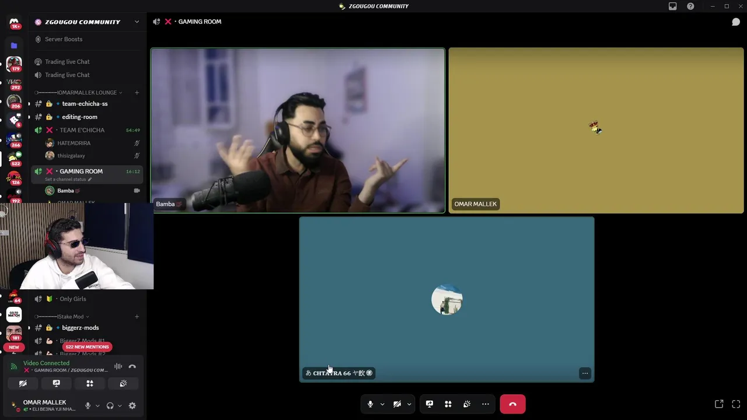Open server with 126 unread badge

14,177
